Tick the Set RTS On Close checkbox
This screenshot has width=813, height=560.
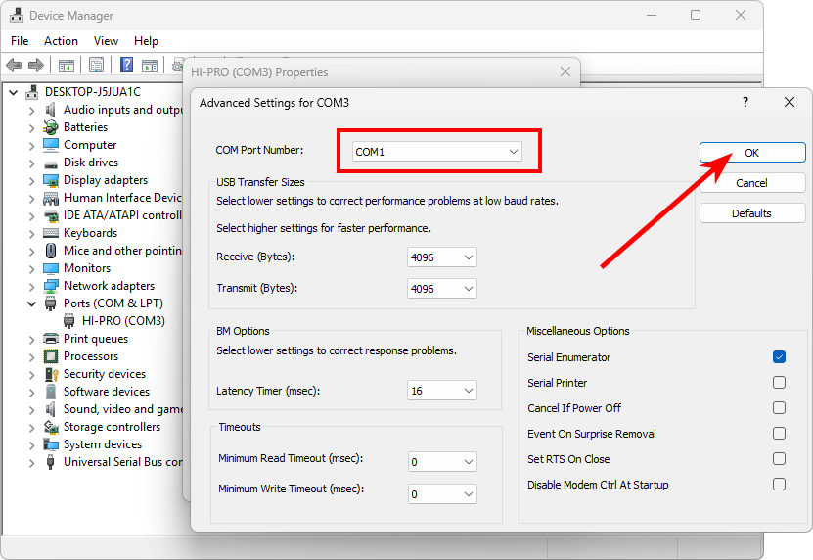pos(779,459)
